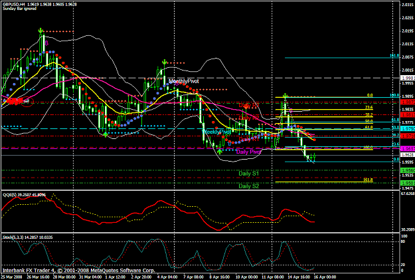Select the Daily S2 label
The width and height of the screenshot is (415, 280).
click(249, 186)
